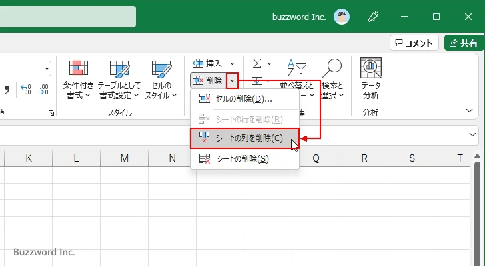Open Sort & Filter (並べ替えと)

(297, 79)
